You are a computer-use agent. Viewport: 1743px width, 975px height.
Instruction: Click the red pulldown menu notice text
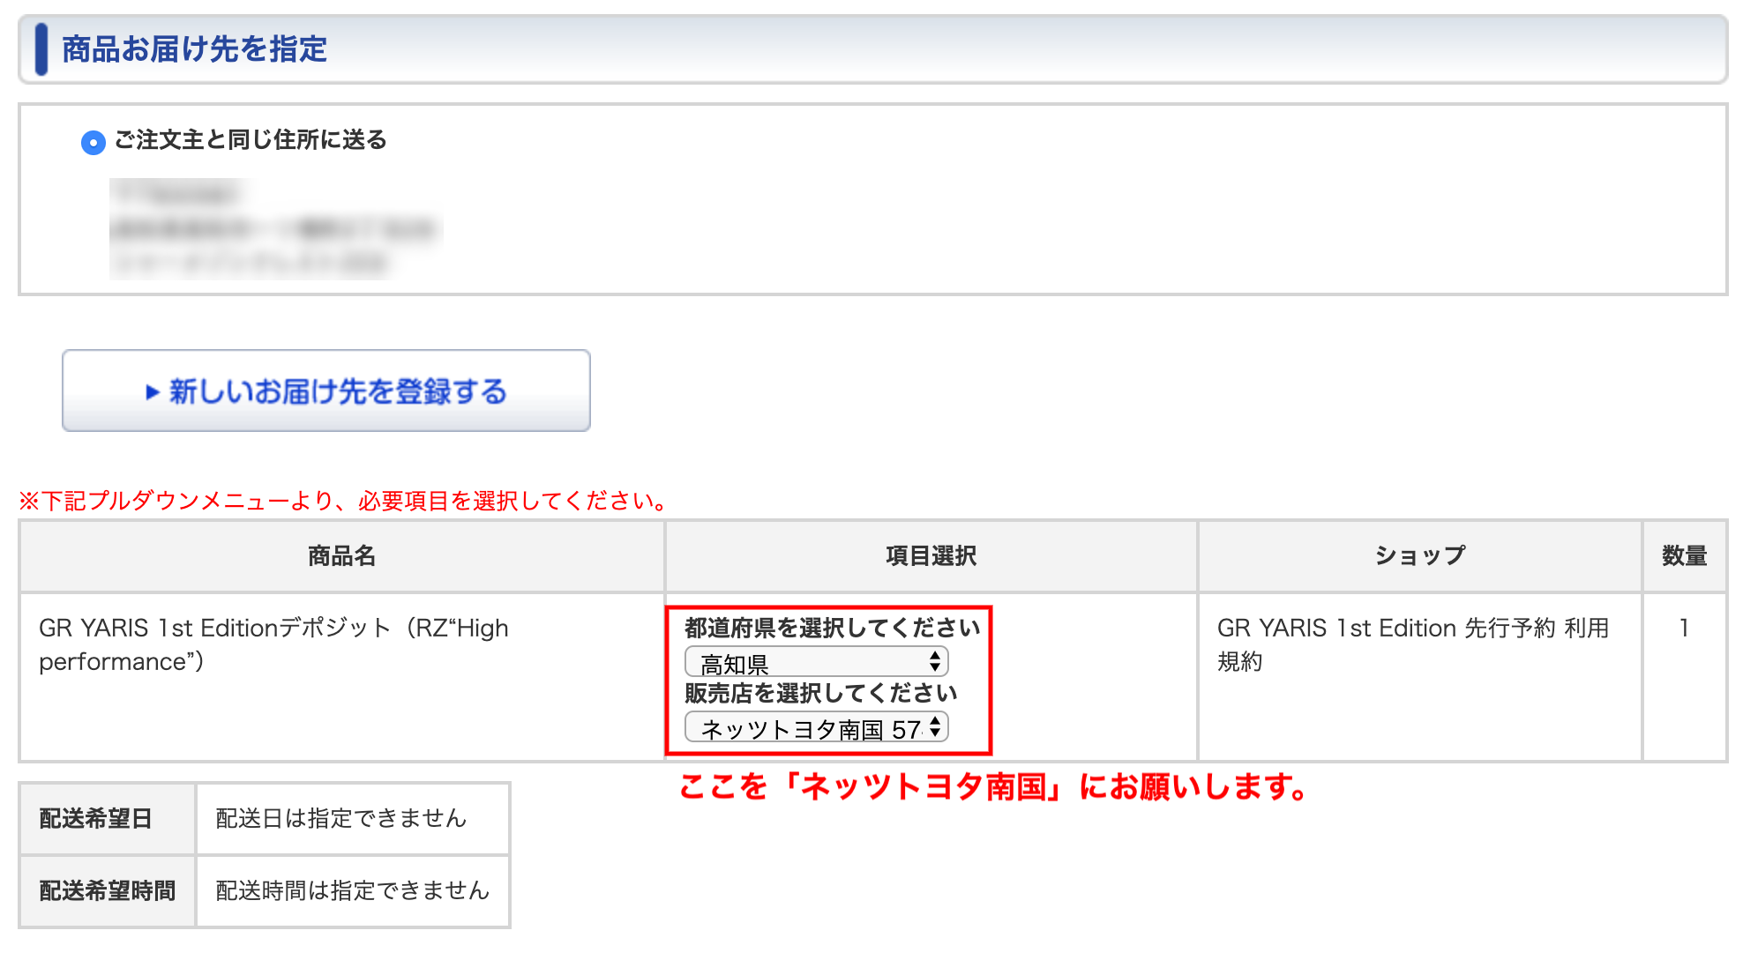coord(344,501)
